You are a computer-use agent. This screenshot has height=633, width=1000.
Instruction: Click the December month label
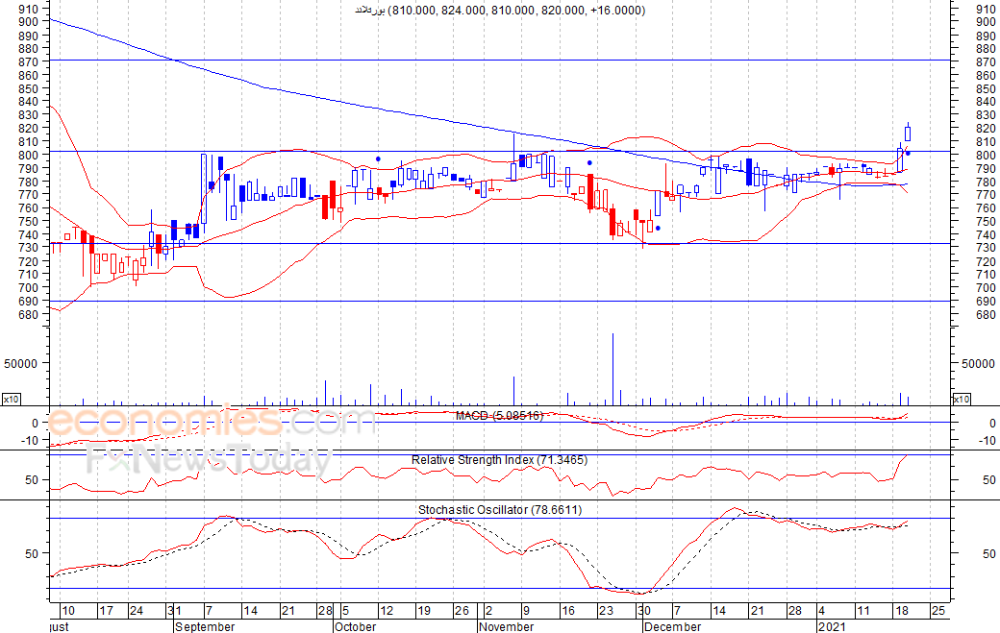coord(672,626)
